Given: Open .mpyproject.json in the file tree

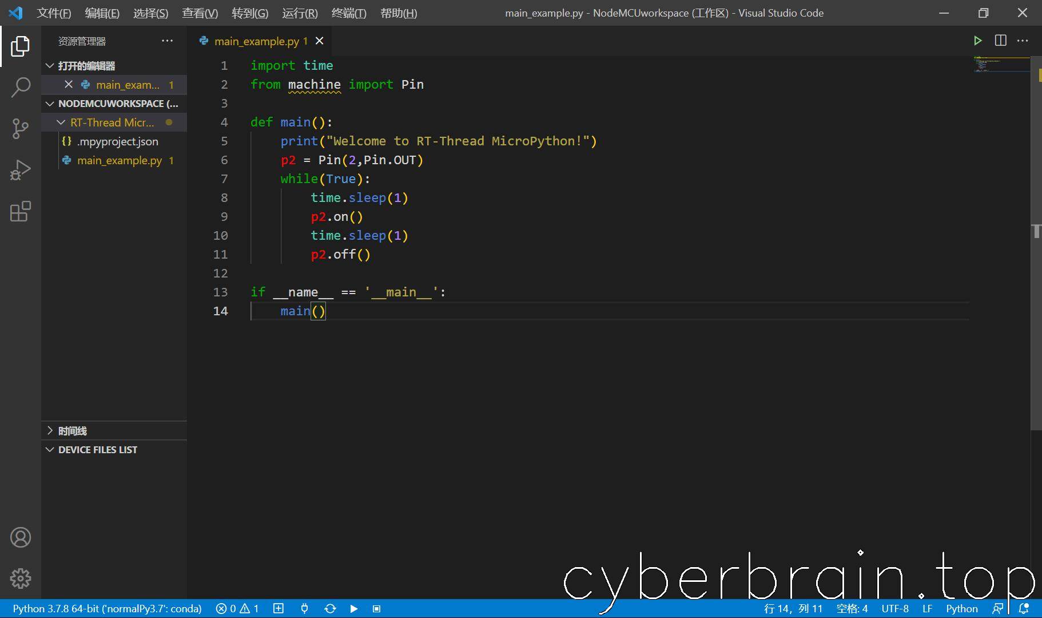Looking at the screenshot, I should click(x=118, y=141).
